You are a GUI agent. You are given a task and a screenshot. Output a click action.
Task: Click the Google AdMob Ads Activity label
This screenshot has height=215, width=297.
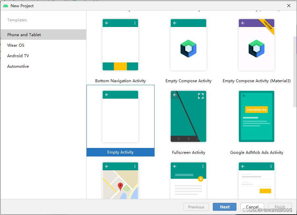[x=257, y=152]
